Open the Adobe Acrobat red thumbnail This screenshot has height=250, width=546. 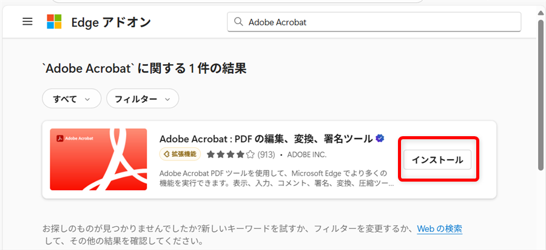pyautogui.click(x=98, y=159)
